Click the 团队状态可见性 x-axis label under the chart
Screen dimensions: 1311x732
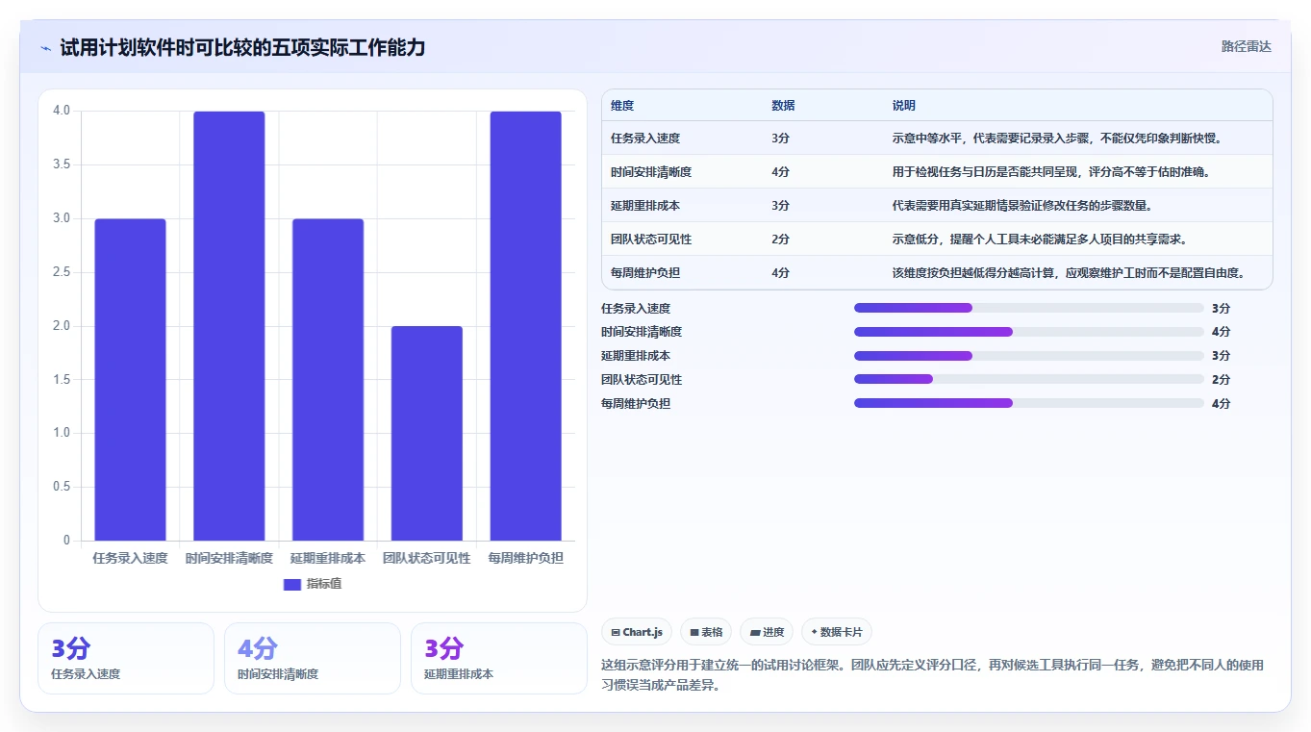click(427, 558)
